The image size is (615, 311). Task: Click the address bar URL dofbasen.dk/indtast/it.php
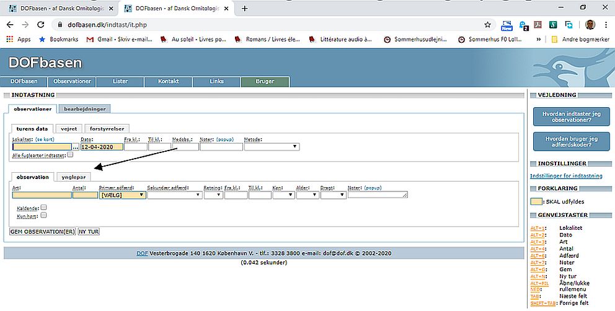(x=107, y=25)
